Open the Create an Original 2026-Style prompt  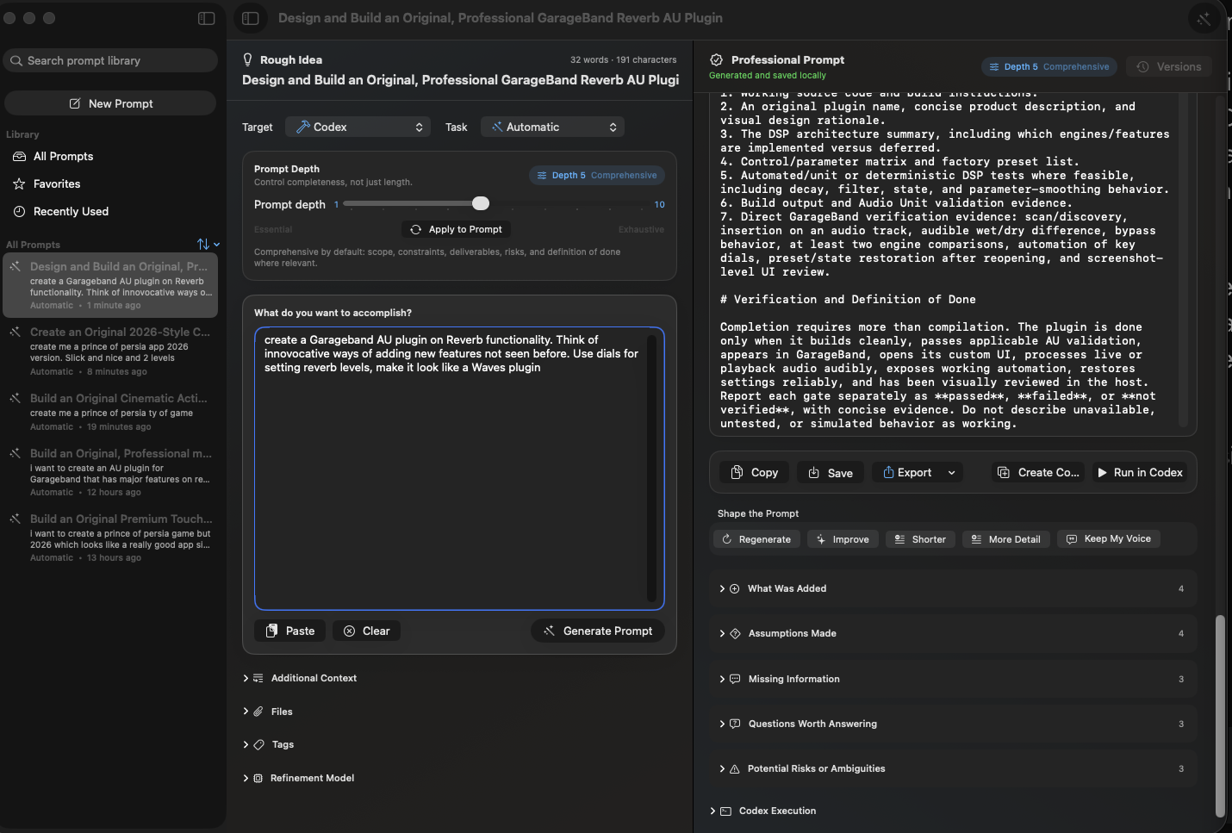[110, 351]
